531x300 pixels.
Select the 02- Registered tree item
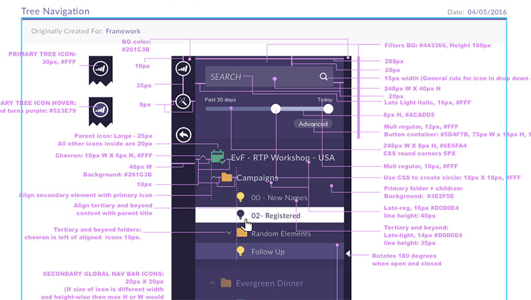(275, 215)
